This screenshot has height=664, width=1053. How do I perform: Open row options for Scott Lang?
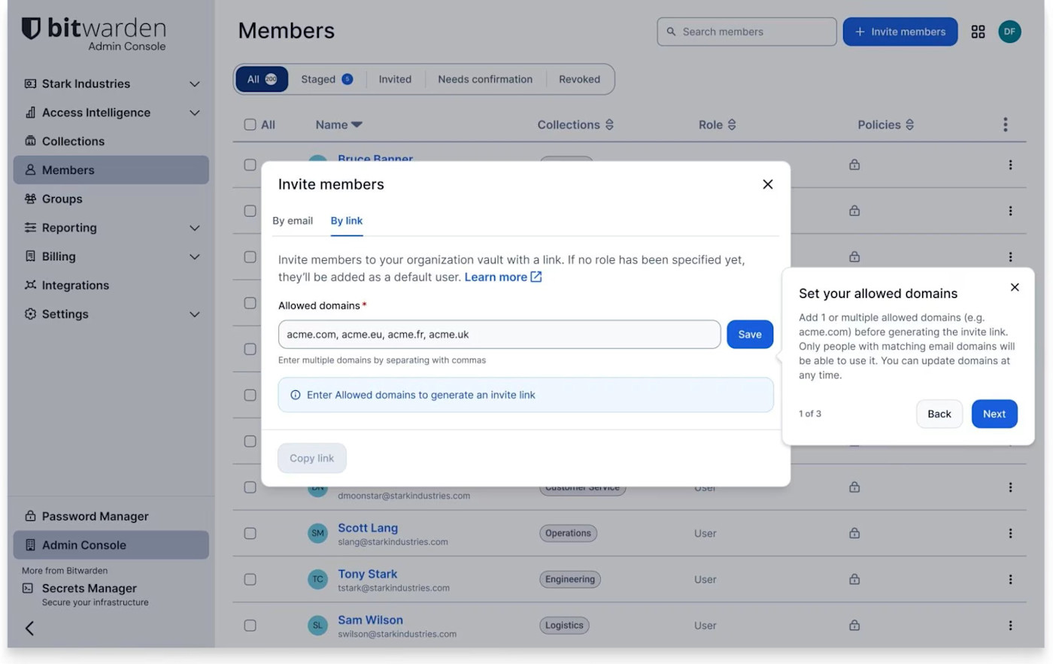(1010, 533)
